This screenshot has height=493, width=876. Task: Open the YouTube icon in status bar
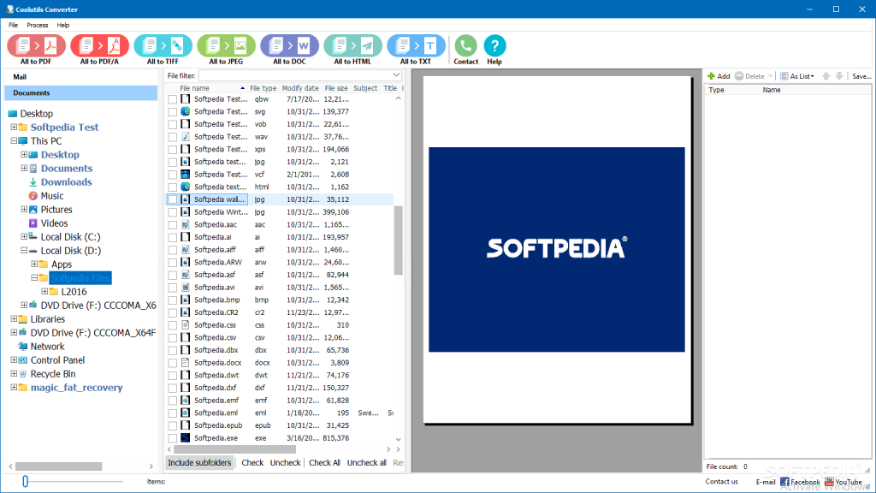pos(829,482)
